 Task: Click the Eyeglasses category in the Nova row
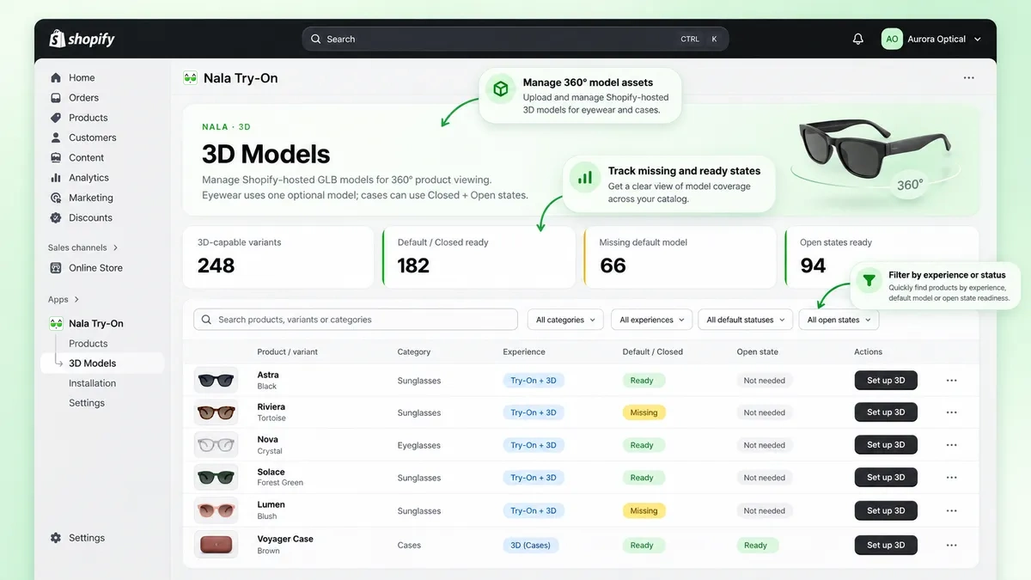pyautogui.click(x=419, y=445)
